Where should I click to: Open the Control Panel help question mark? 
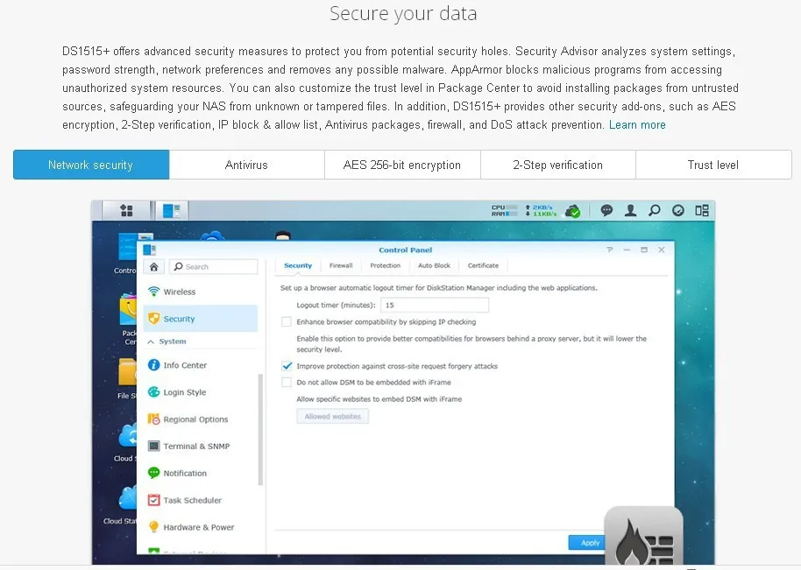coord(609,250)
